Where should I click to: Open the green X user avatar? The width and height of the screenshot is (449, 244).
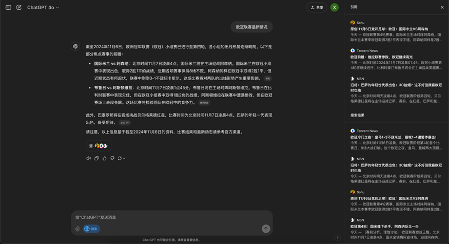[334, 8]
